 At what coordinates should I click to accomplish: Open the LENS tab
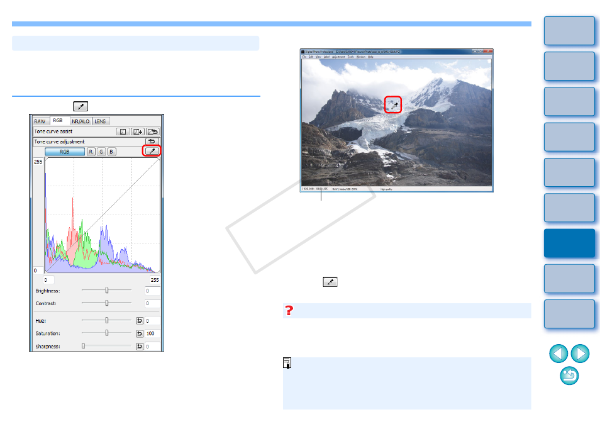[x=100, y=121]
